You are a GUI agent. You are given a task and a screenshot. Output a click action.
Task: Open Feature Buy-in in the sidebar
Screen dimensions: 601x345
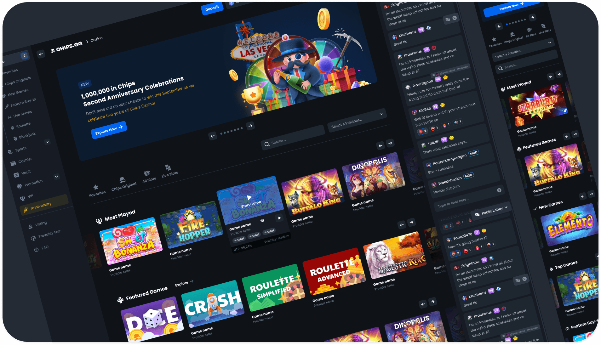coord(20,103)
